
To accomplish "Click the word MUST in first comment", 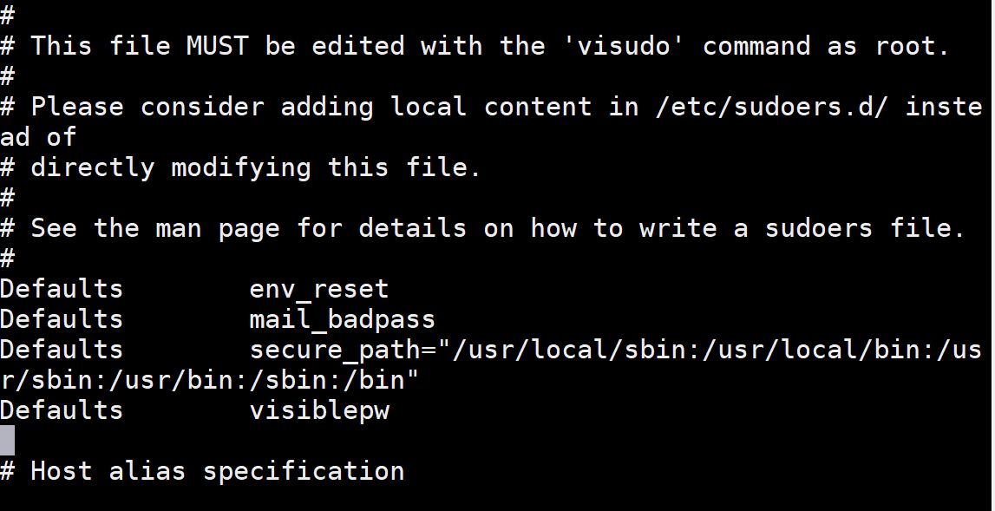I will click(x=218, y=46).
